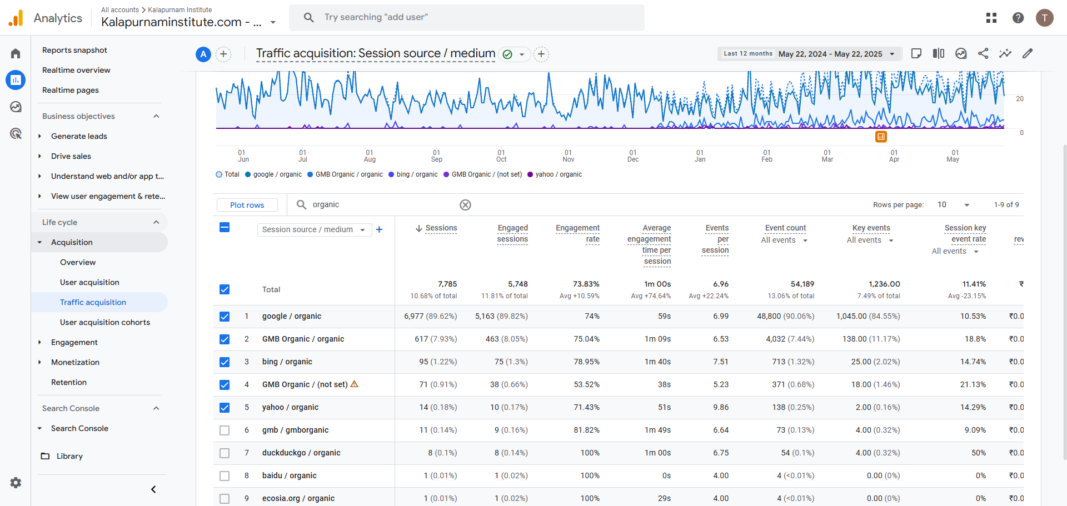Click the yahoo / organic legend swatch

click(530, 174)
